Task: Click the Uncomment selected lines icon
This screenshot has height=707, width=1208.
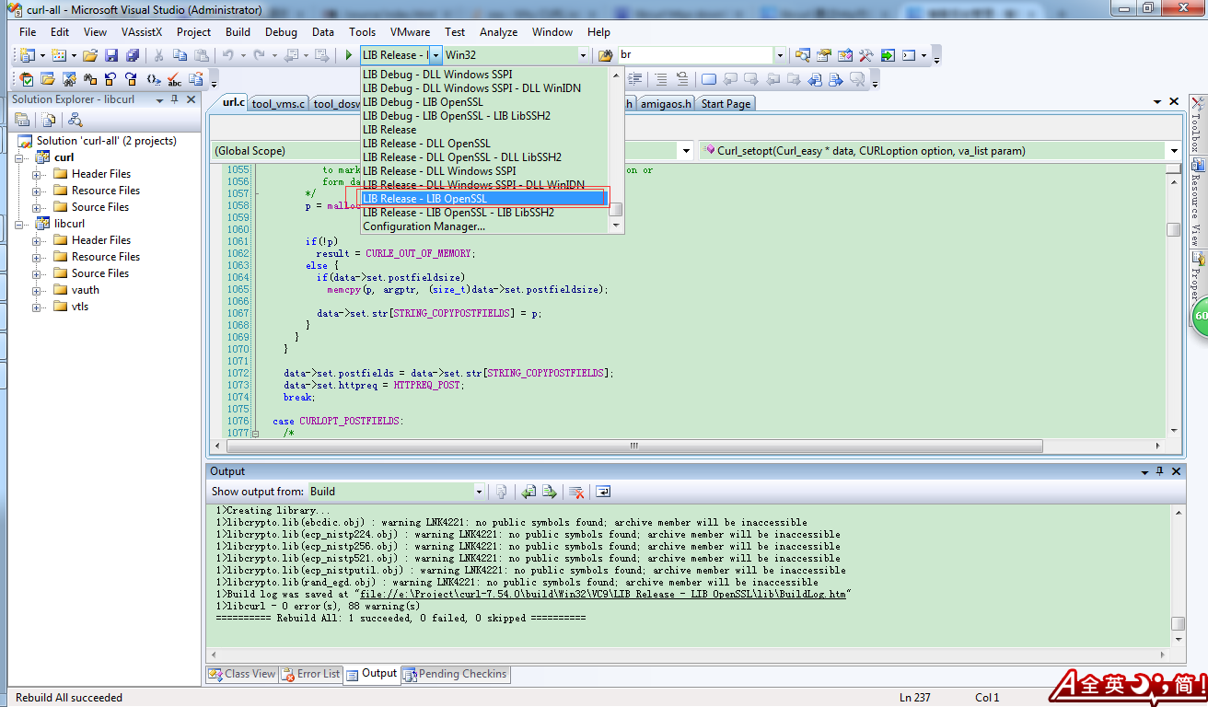Action: 682,79
